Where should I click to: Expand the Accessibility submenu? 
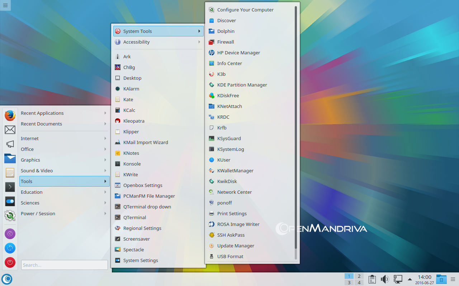(x=158, y=42)
